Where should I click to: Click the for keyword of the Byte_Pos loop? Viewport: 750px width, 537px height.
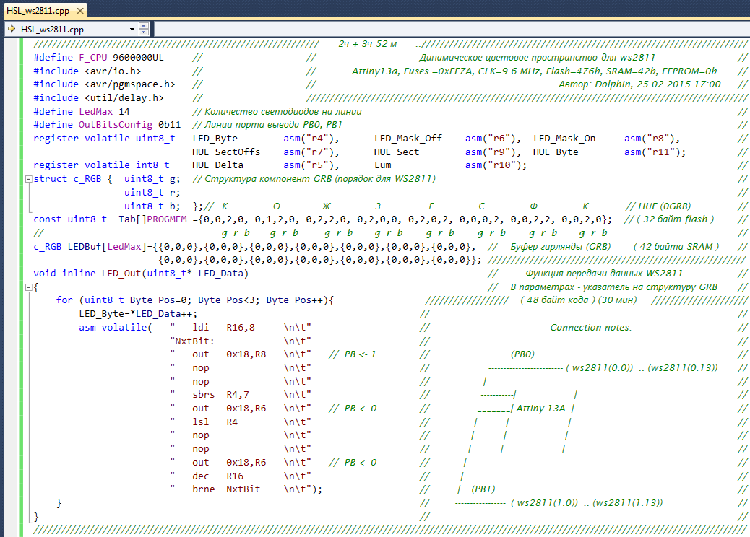pyautogui.click(x=64, y=300)
